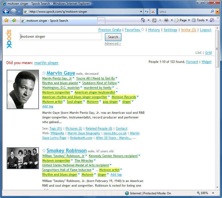Click the Spock search text field
Viewport: 222px width, 198px height.
click(60, 37)
